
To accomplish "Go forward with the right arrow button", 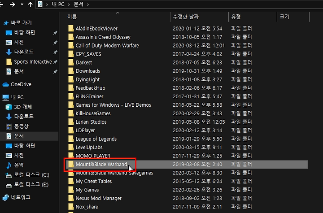I will [13, 4].
